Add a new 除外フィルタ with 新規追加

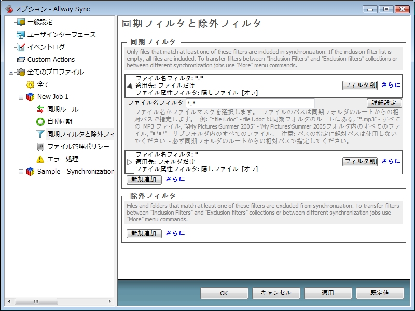[x=144, y=234]
